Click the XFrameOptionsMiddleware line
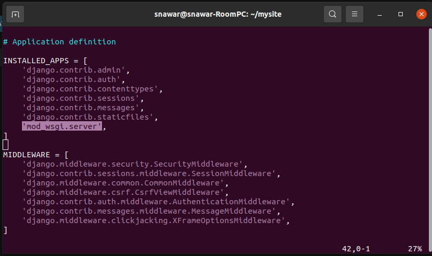The width and height of the screenshot is (432, 256). (x=156, y=221)
